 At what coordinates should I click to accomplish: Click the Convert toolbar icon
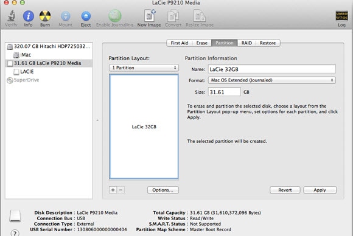[173, 16]
